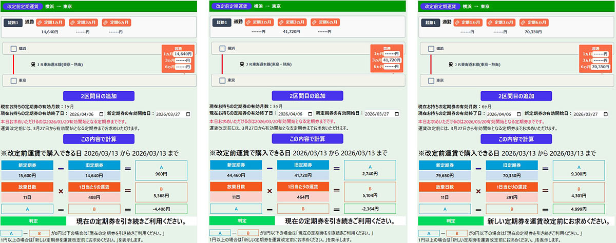Viewport: 616px width, 243px height.
Task: Select 定期1ヵ月 tag in the 70,350円 panel
Action: tap(469, 23)
